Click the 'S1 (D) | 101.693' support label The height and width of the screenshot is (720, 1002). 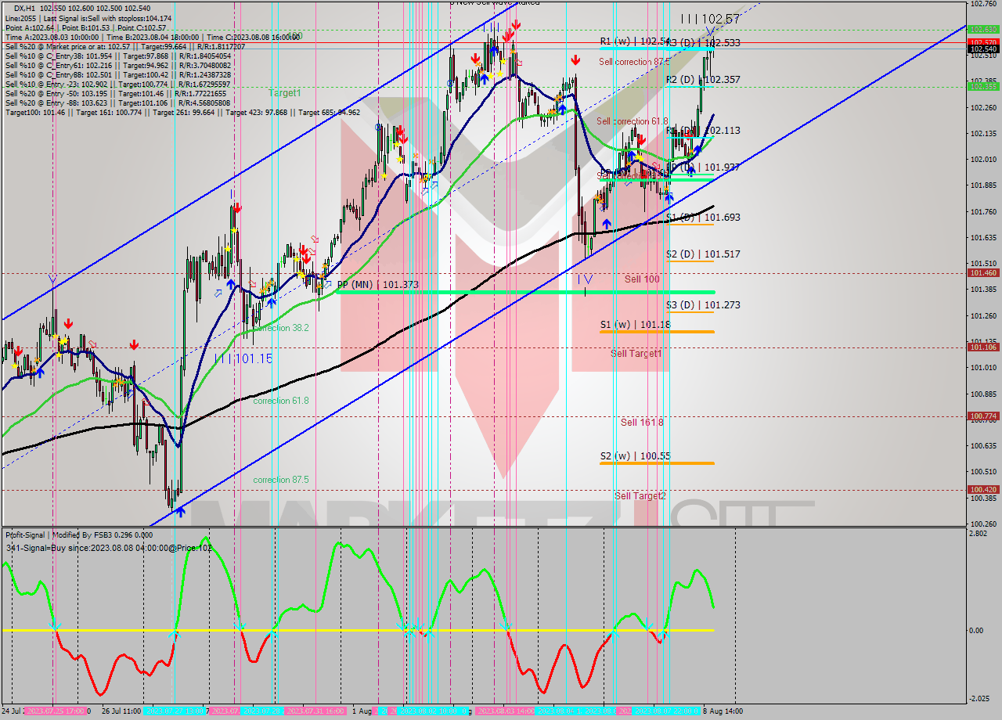point(703,218)
